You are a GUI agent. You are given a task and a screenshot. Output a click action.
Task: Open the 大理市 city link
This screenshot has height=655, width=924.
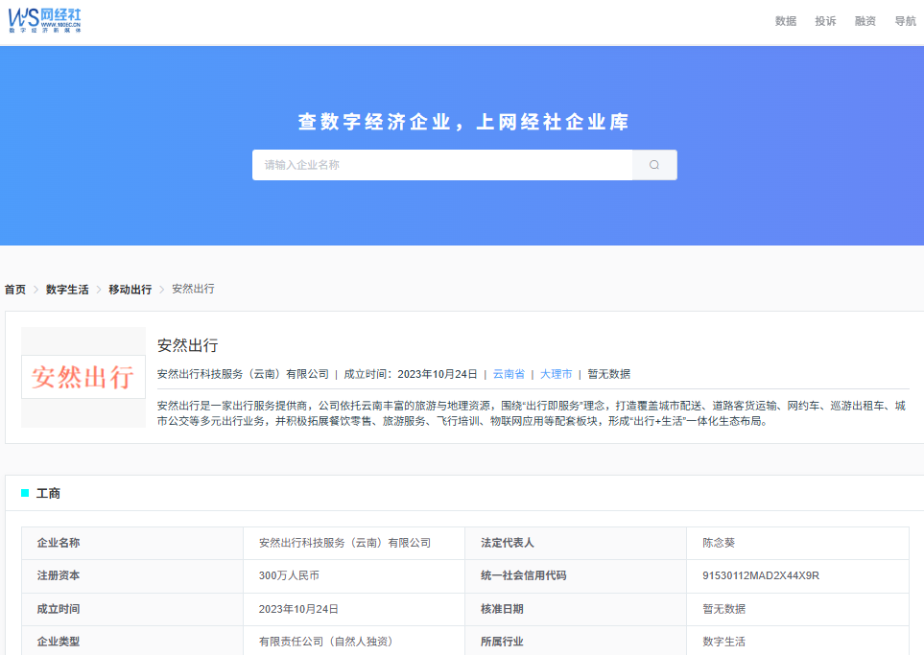tap(556, 374)
